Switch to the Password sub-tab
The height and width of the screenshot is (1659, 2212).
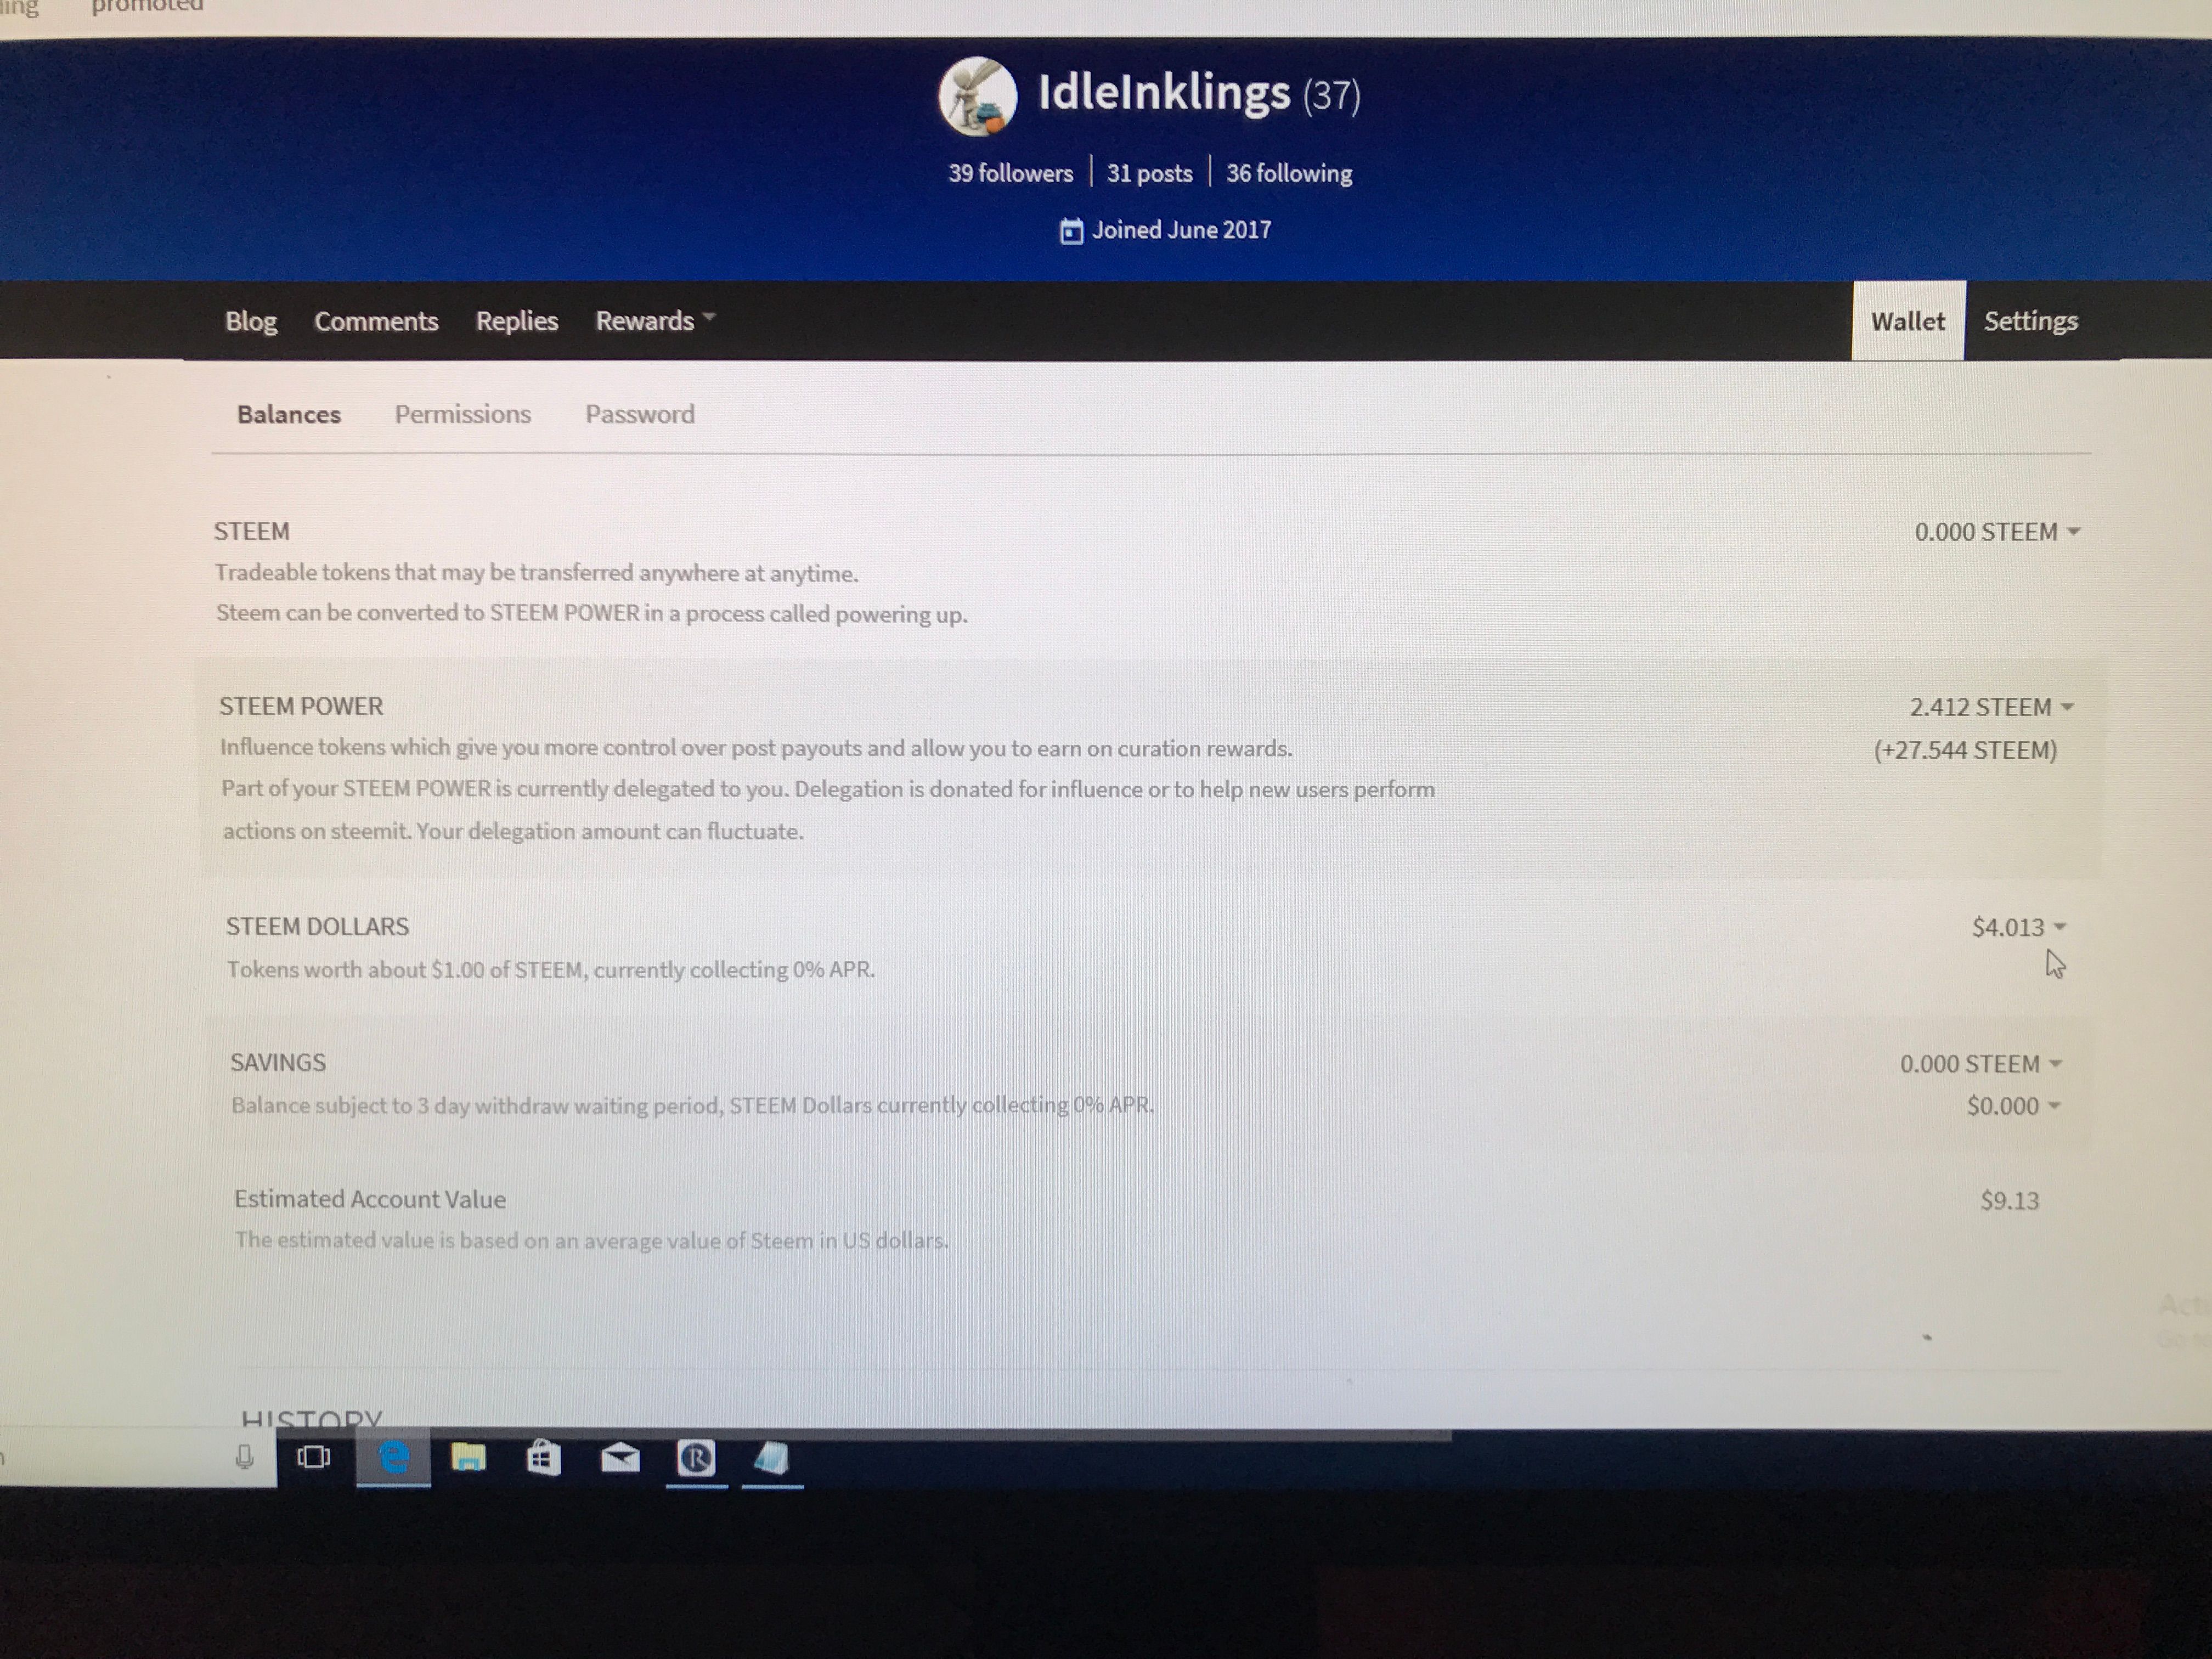640,414
